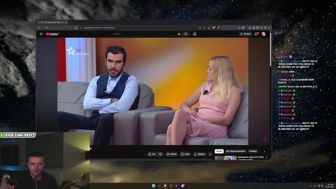This screenshot has height=189, width=336.
Task: Click the Stiahnuť download button
Action: tap(199, 154)
